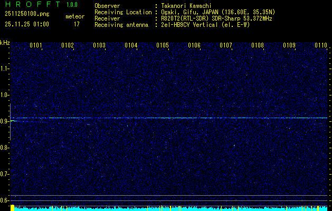Click the 0110 time marker
The image size is (332, 211).
pyautogui.click(x=321, y=46)
